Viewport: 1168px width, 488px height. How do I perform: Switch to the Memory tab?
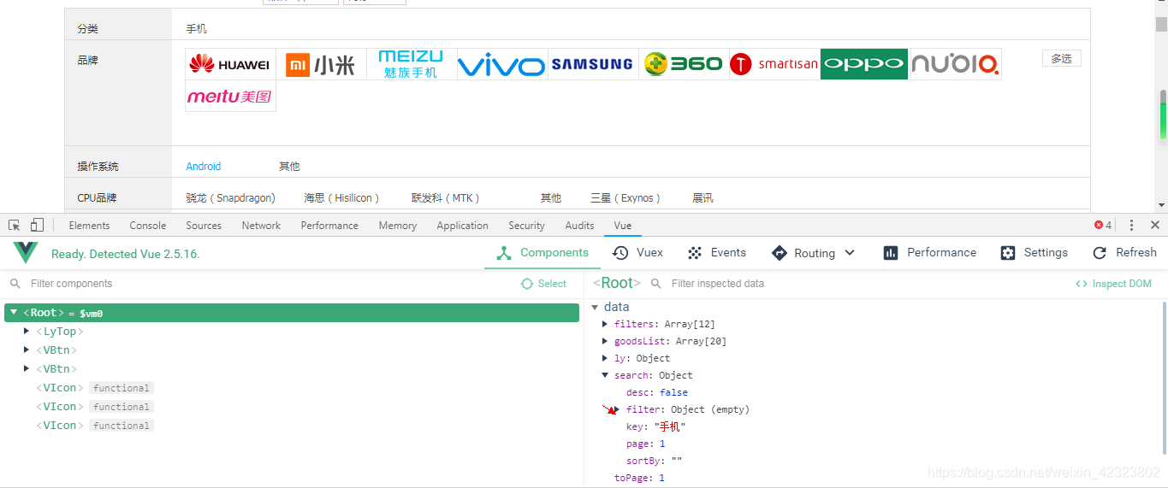[x=398, y=226]
